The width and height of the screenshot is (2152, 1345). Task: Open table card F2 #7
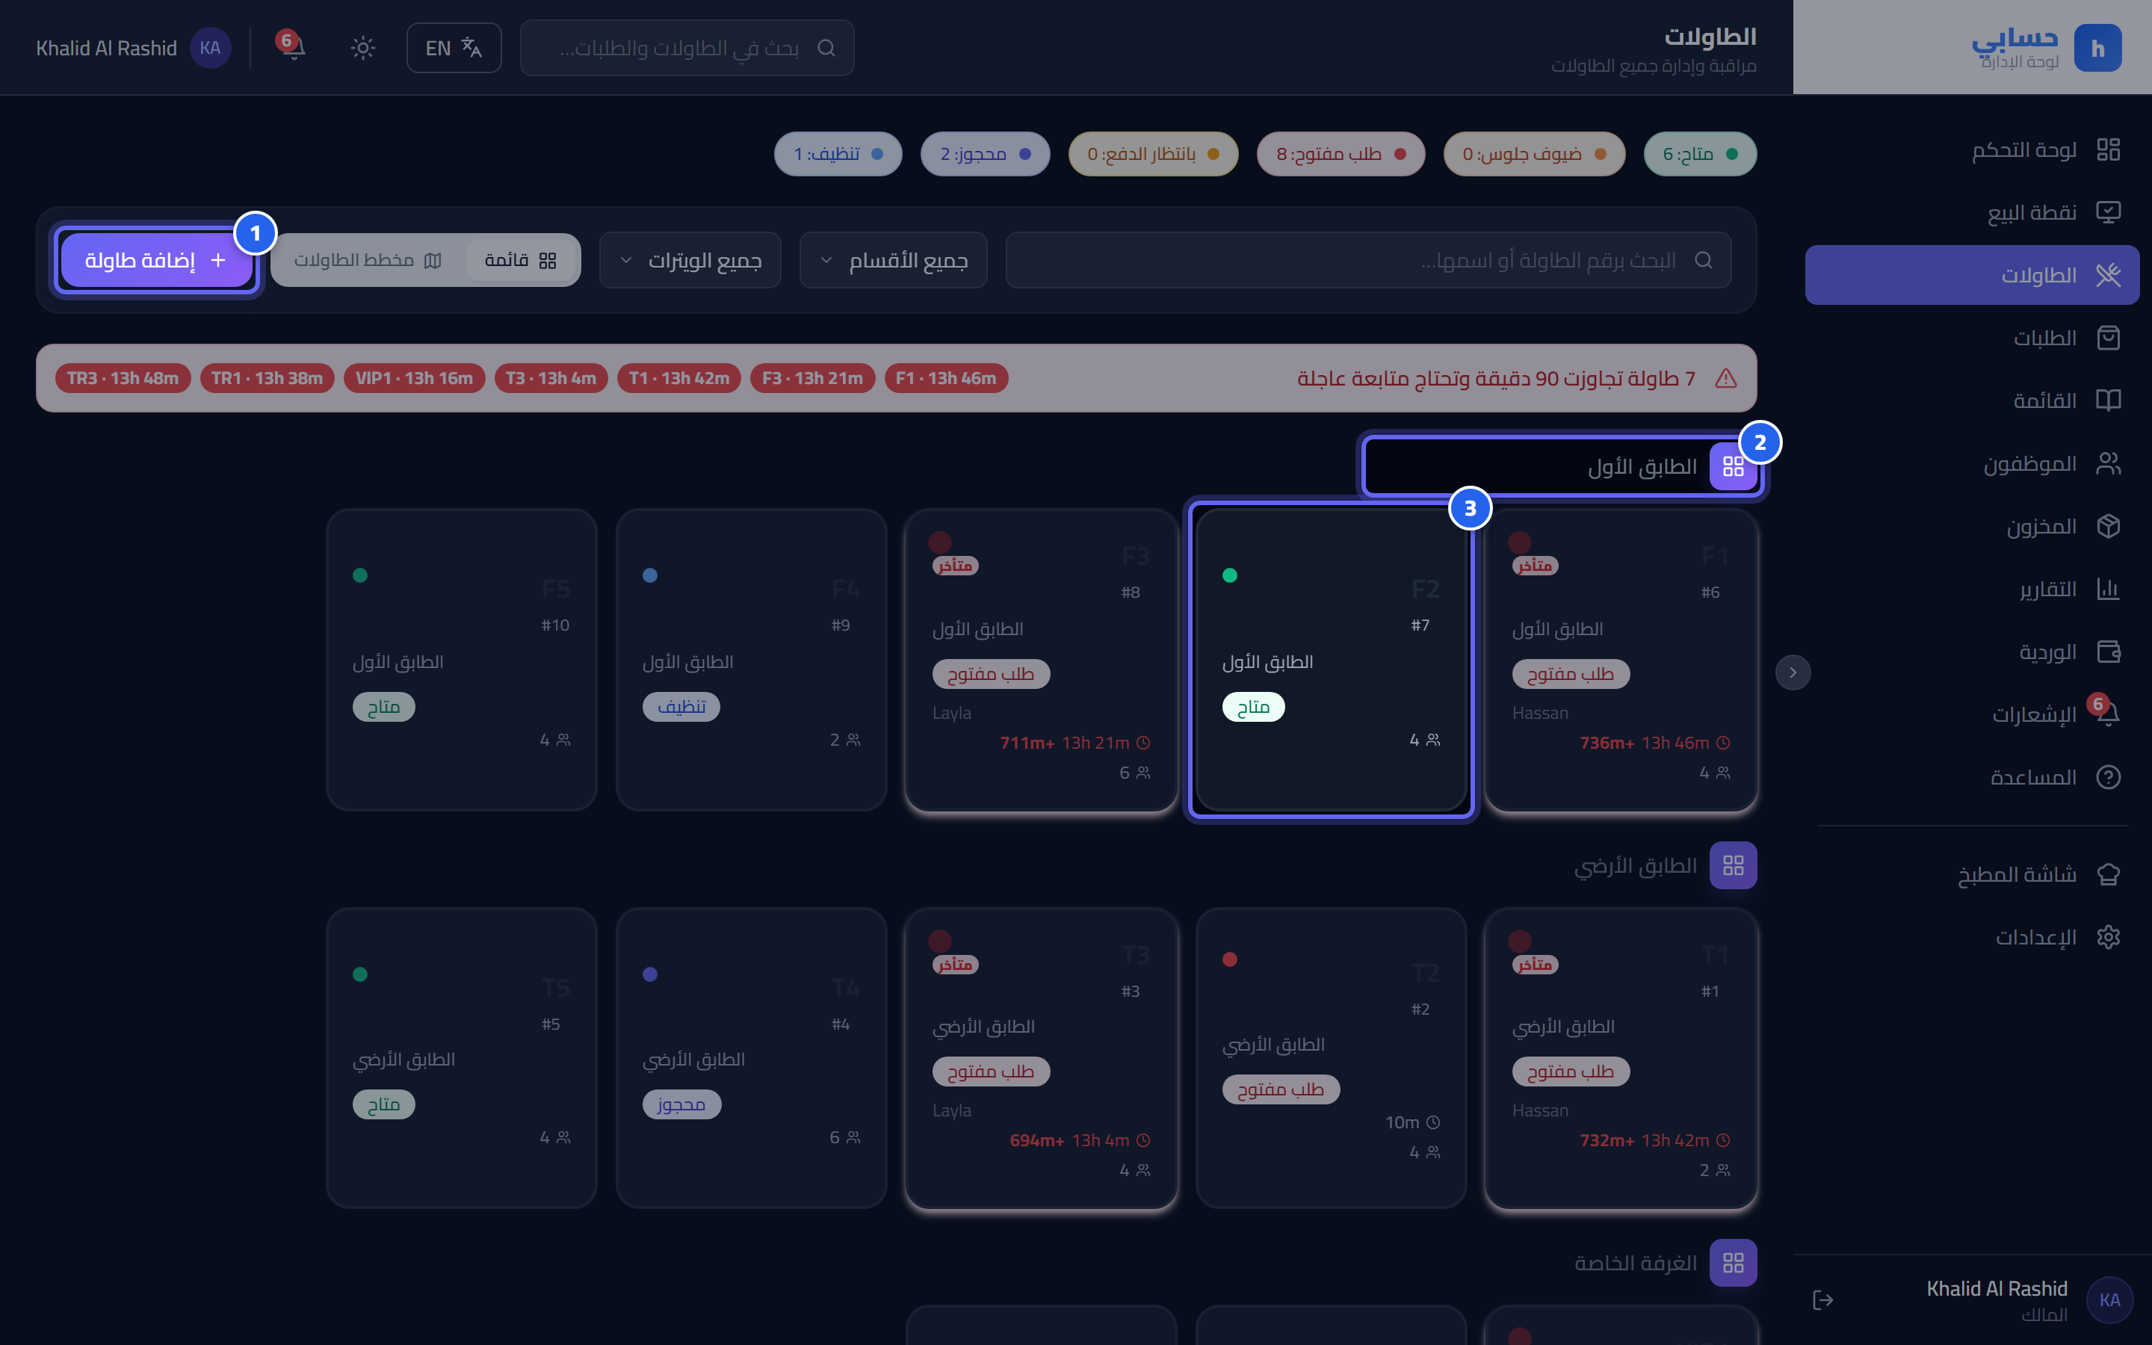1332,660
